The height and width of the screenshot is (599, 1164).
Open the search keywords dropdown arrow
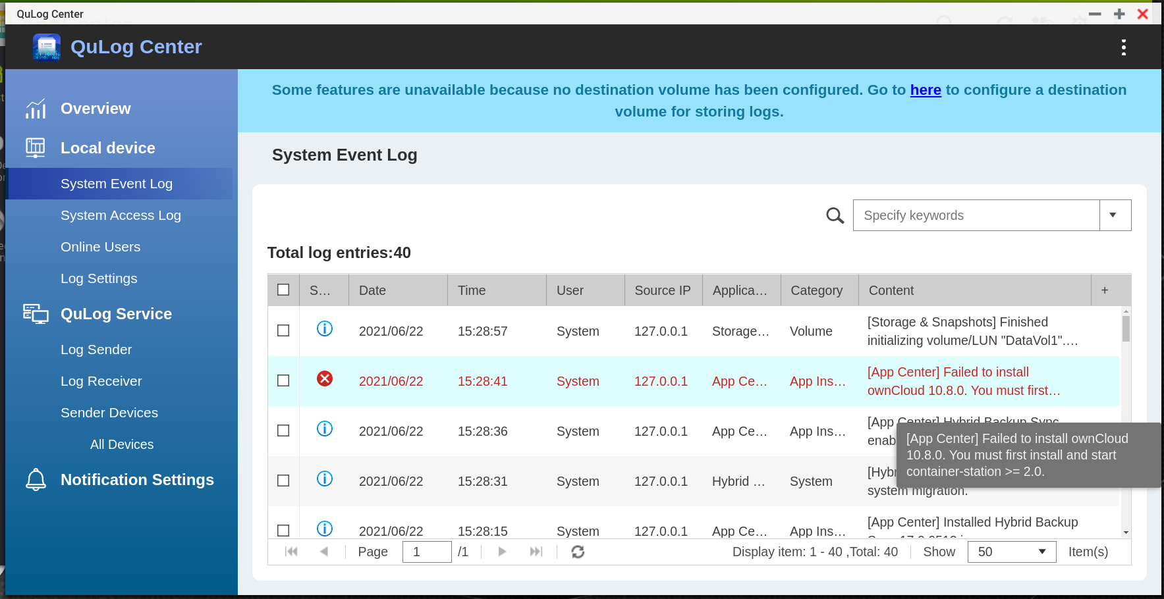coord(1115,215)
